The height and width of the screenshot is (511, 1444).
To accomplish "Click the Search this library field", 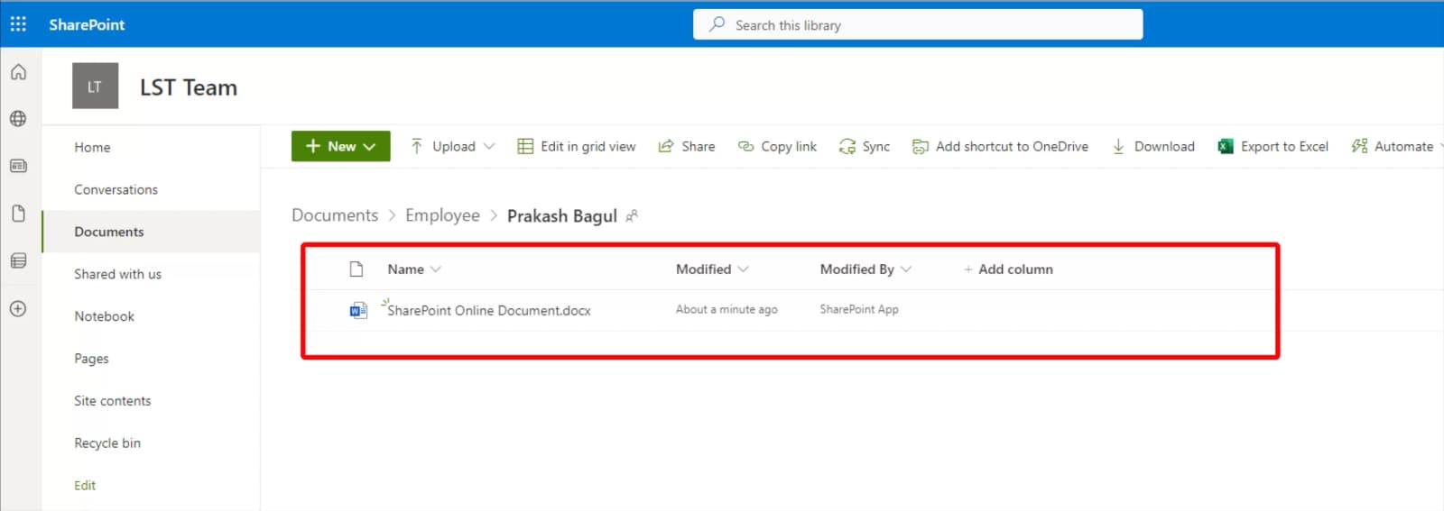I will click(918, 24).
